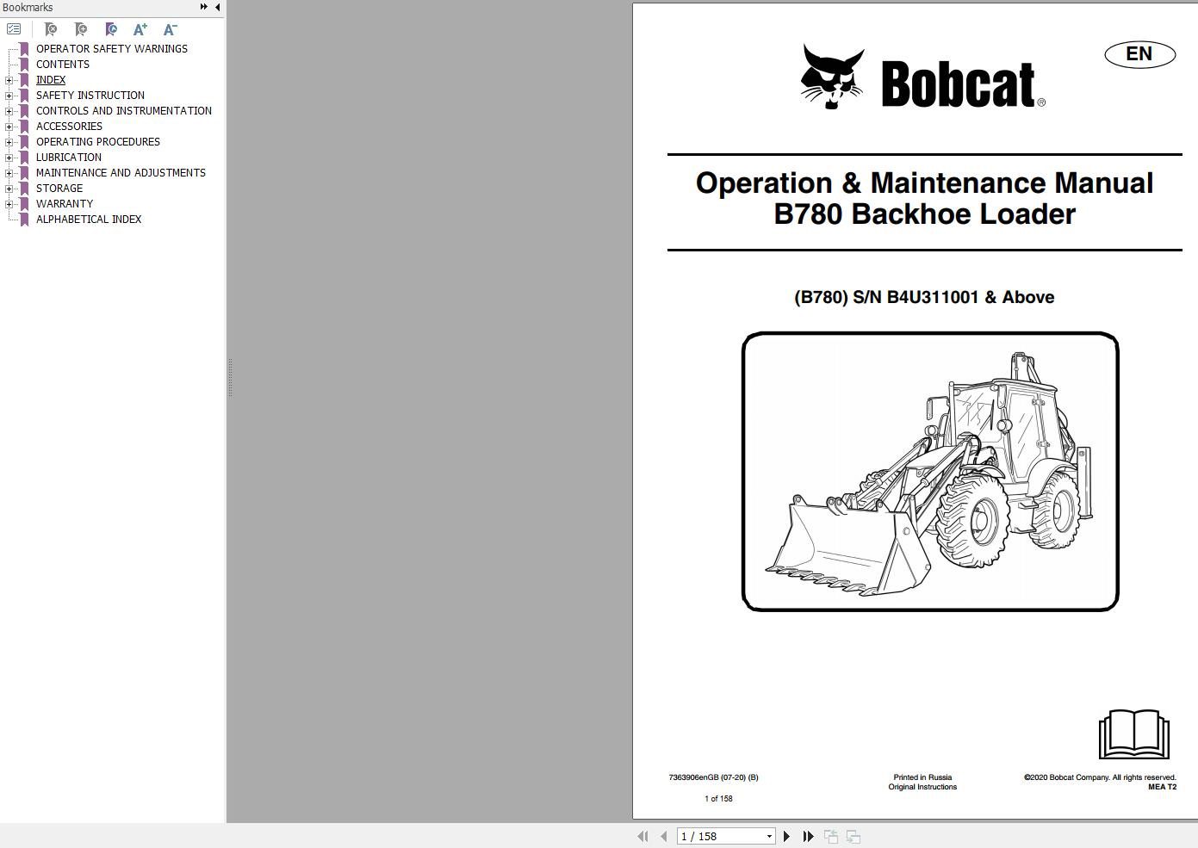Click bookmark icon beside STORAGE
Viewport: 1198px width, 848px height.
[24, 189]
